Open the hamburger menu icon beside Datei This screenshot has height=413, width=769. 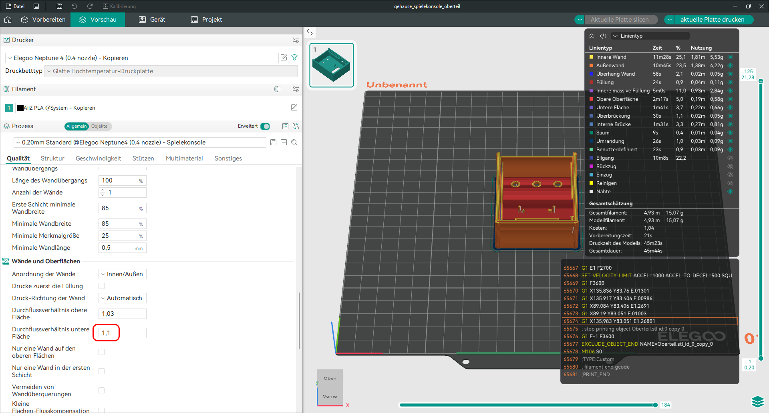[x=36, y=6]
